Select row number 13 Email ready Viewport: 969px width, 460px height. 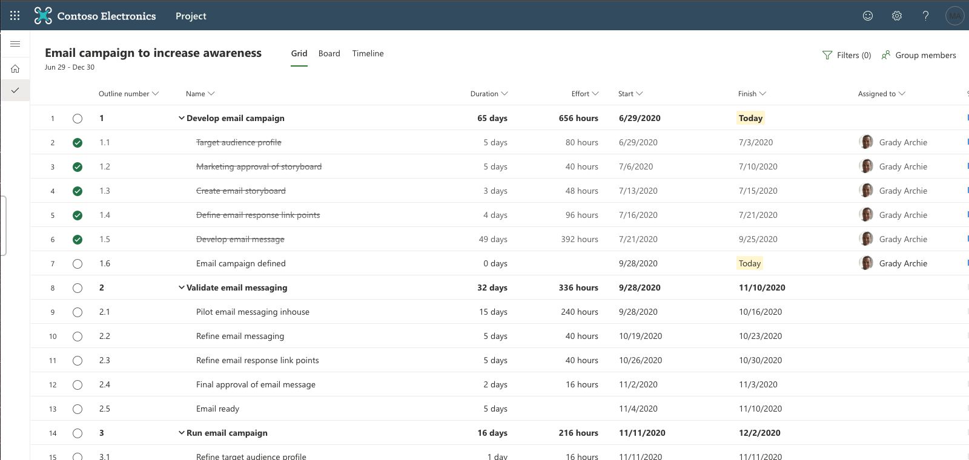pyautogui.click(x=53, y=409)
